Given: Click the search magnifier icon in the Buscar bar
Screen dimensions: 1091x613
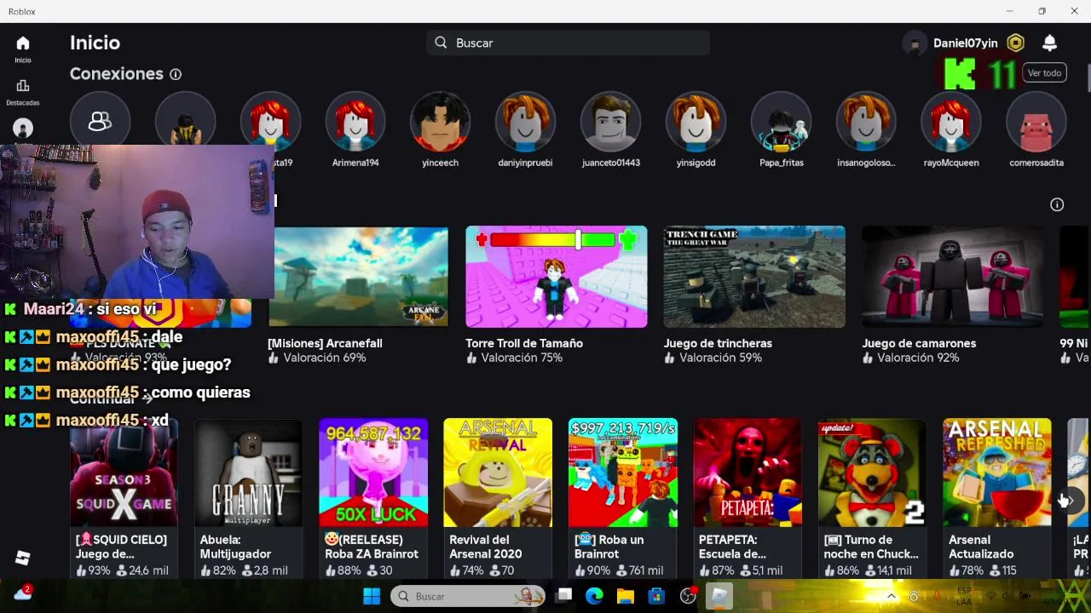Looking at the screenshot, I should (441, 43).
